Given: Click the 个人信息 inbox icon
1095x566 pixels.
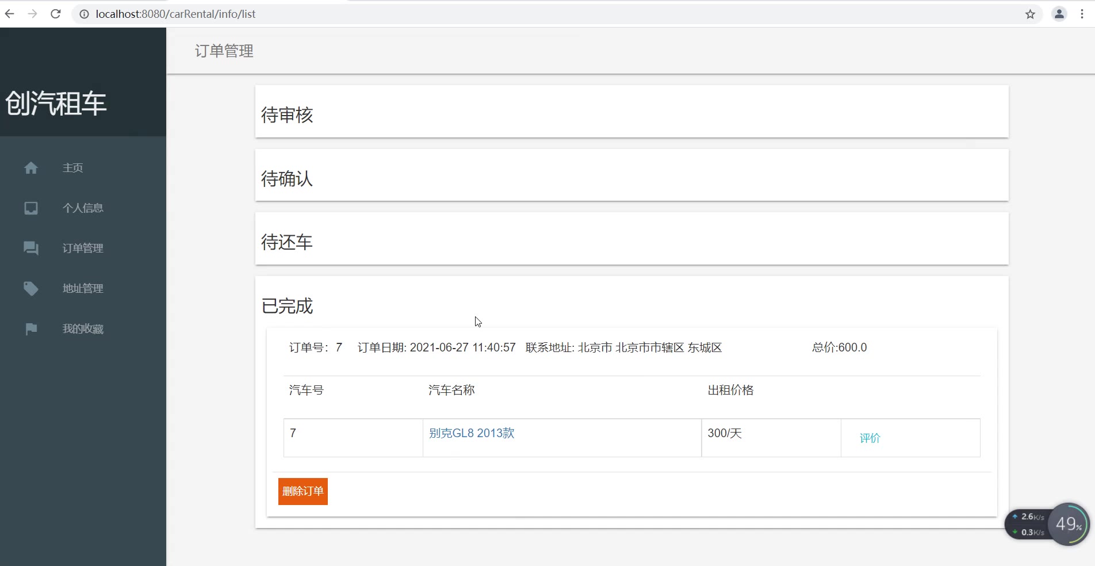Looking at the screenshot, I should [x=31, y=208].
